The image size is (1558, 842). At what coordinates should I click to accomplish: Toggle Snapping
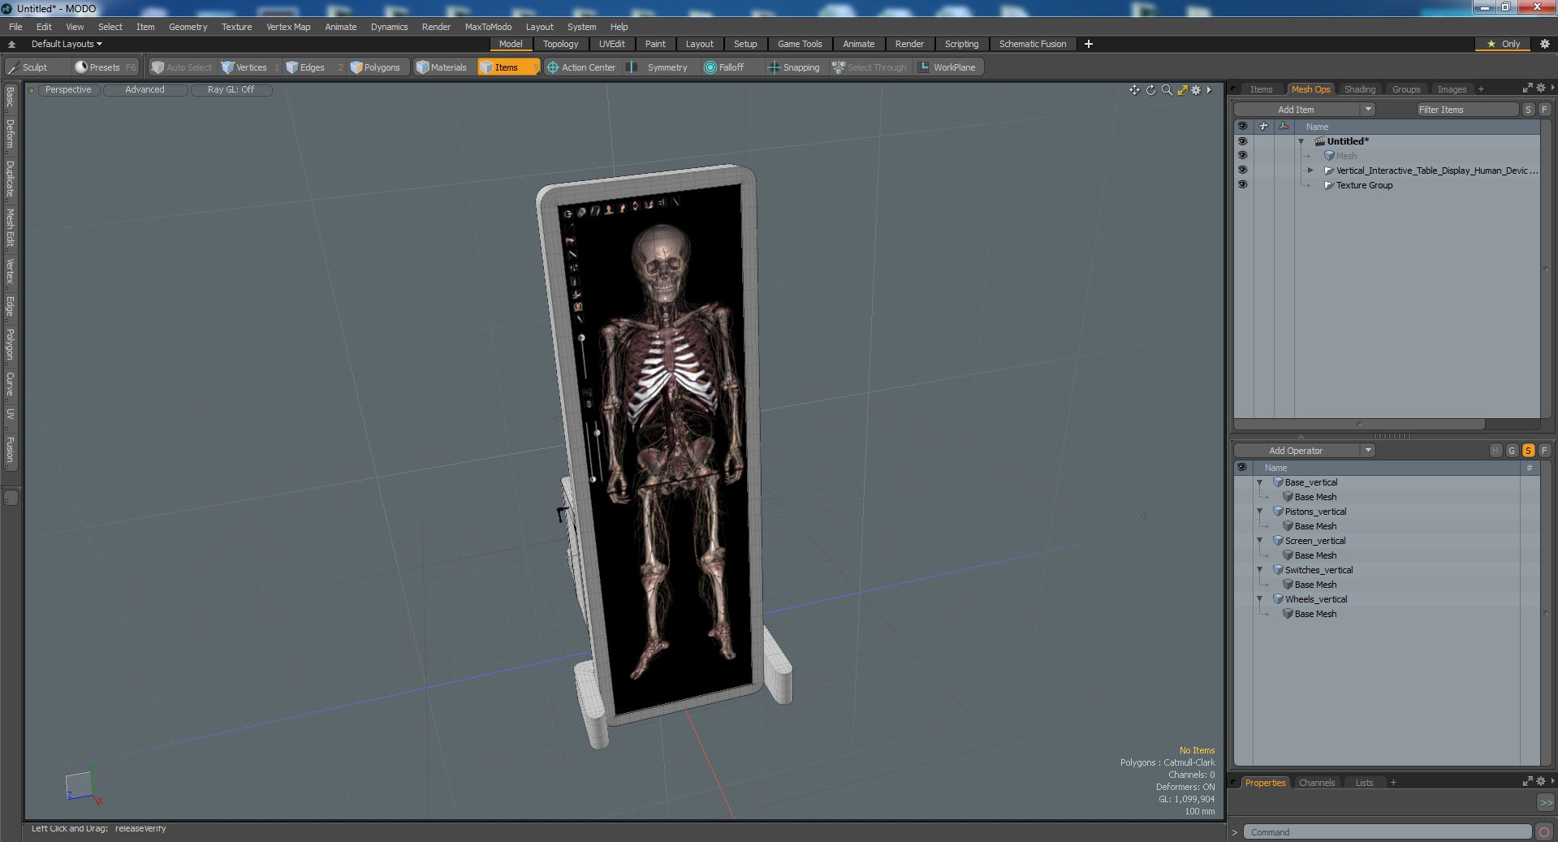point(795,67)
